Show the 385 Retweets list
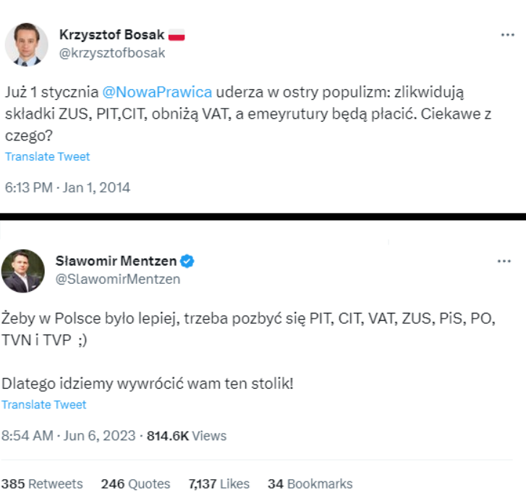The image size is (526, 501). tap(42, 484)
